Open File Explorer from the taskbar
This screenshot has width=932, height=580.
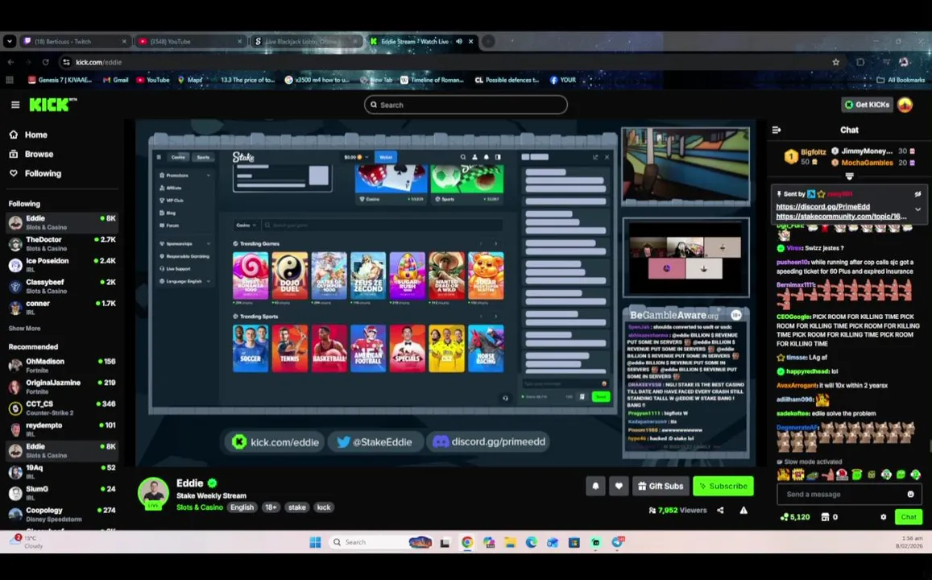(x=510, y=542)
